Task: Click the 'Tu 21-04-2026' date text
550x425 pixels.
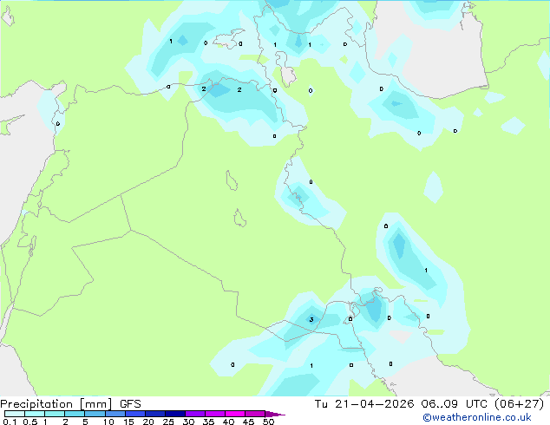Action: pos(364,404)
